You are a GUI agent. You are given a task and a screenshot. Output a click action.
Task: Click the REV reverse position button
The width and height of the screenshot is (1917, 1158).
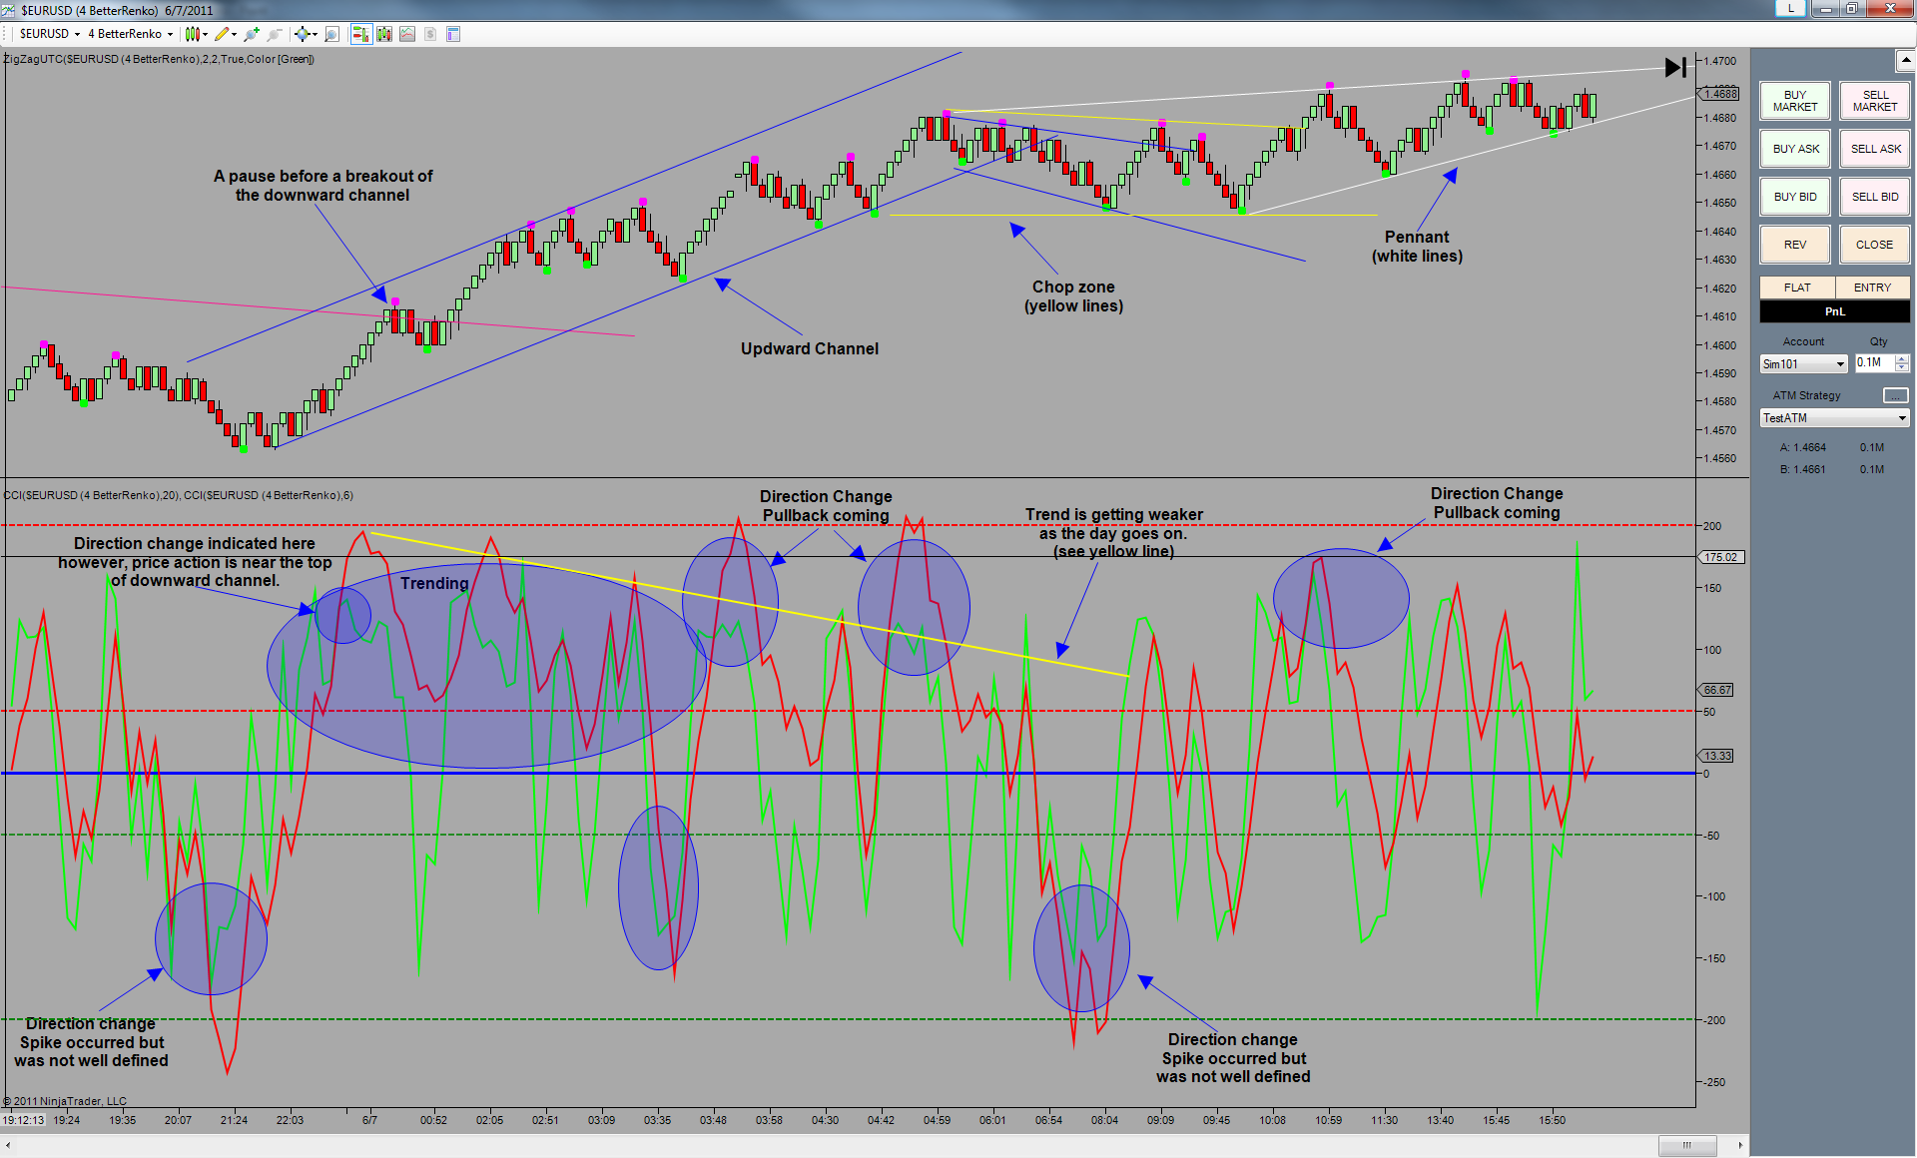[x=1795, y=245]
